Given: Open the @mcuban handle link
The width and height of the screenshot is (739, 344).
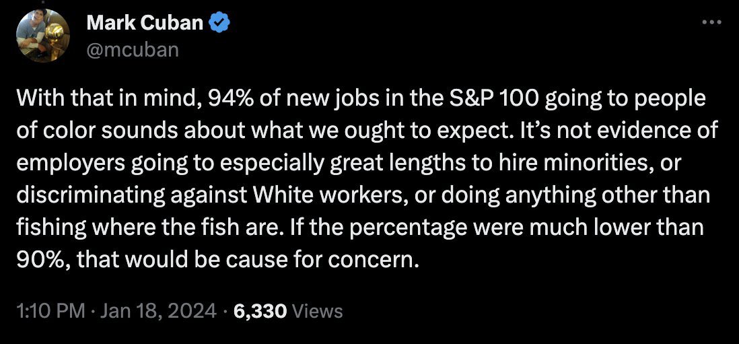Looking at the screenshot, I should click(x=132, y=49).
